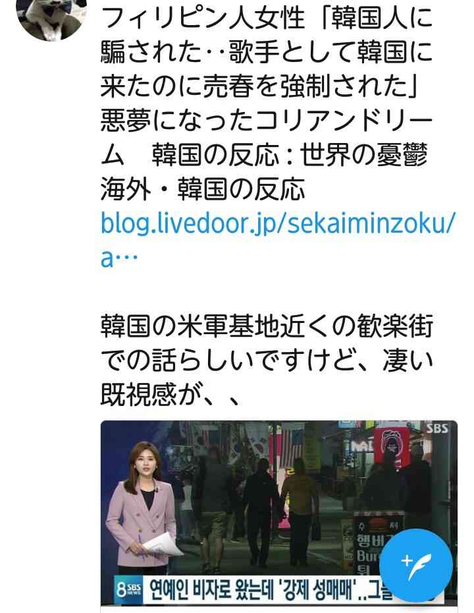Tap the red face poster sign in photo
Viewport: 474px width, 613px height.
pyautogui.click(x=391, y=446)
